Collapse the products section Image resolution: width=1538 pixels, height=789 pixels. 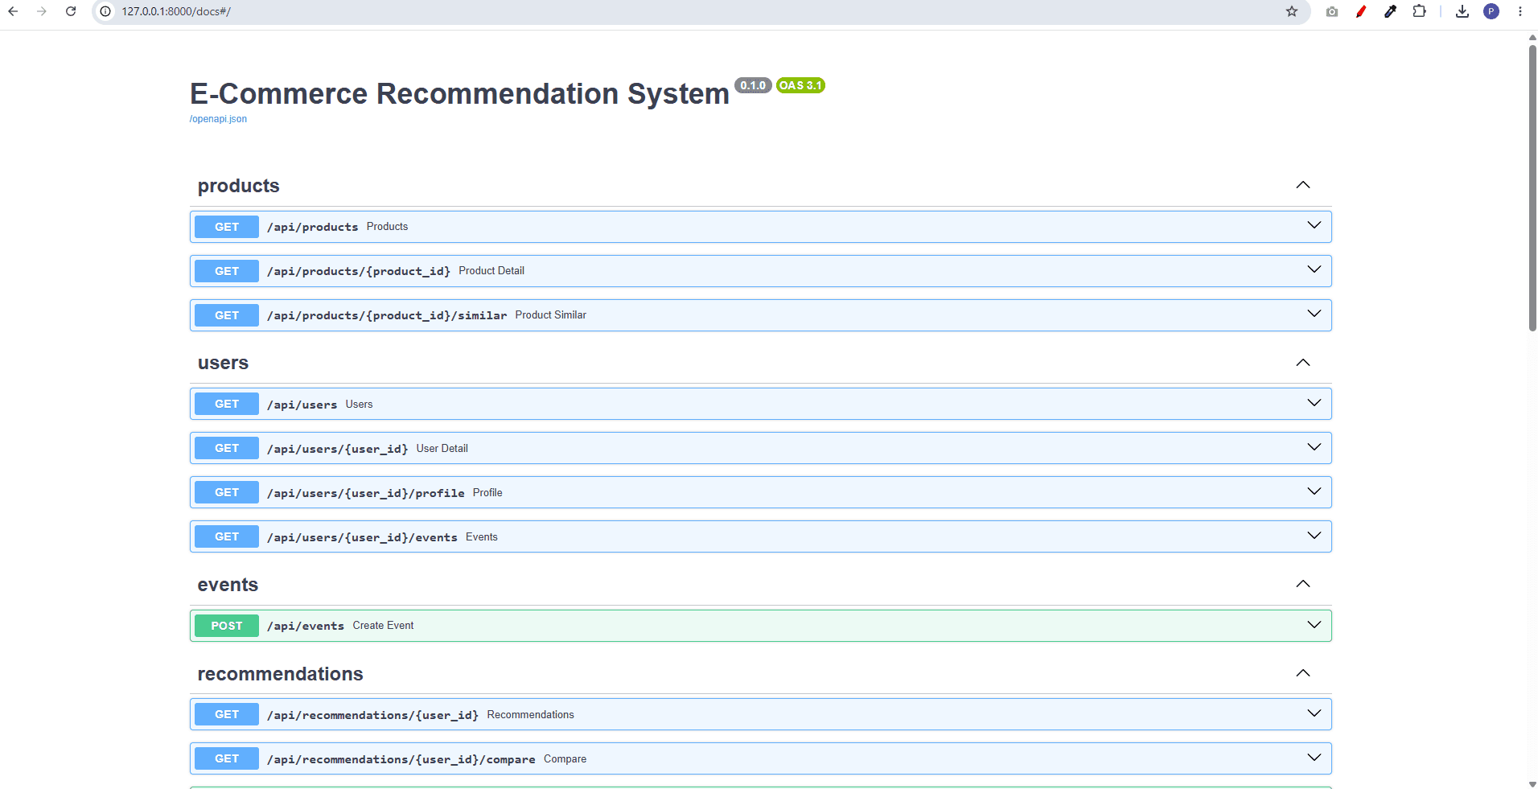point(1303,185)
